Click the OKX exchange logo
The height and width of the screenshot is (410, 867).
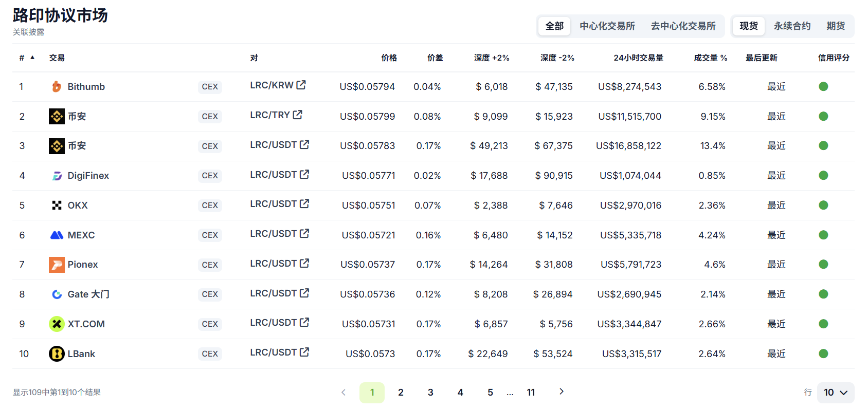click(57, 206)
